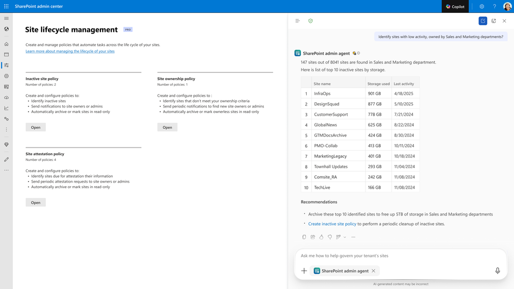
Task: Click the 4/18/2025 last activity date
Action: pyautogui.click(x=403, y=94)
